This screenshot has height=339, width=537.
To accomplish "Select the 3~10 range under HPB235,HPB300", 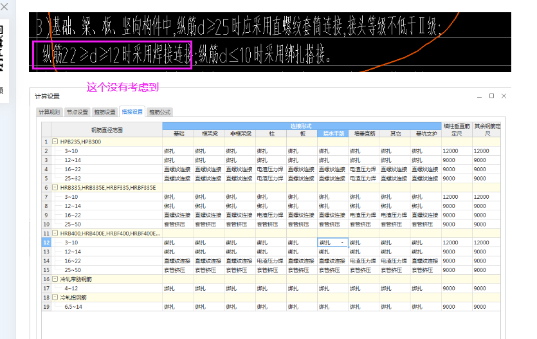I will (x=71, y=151).
